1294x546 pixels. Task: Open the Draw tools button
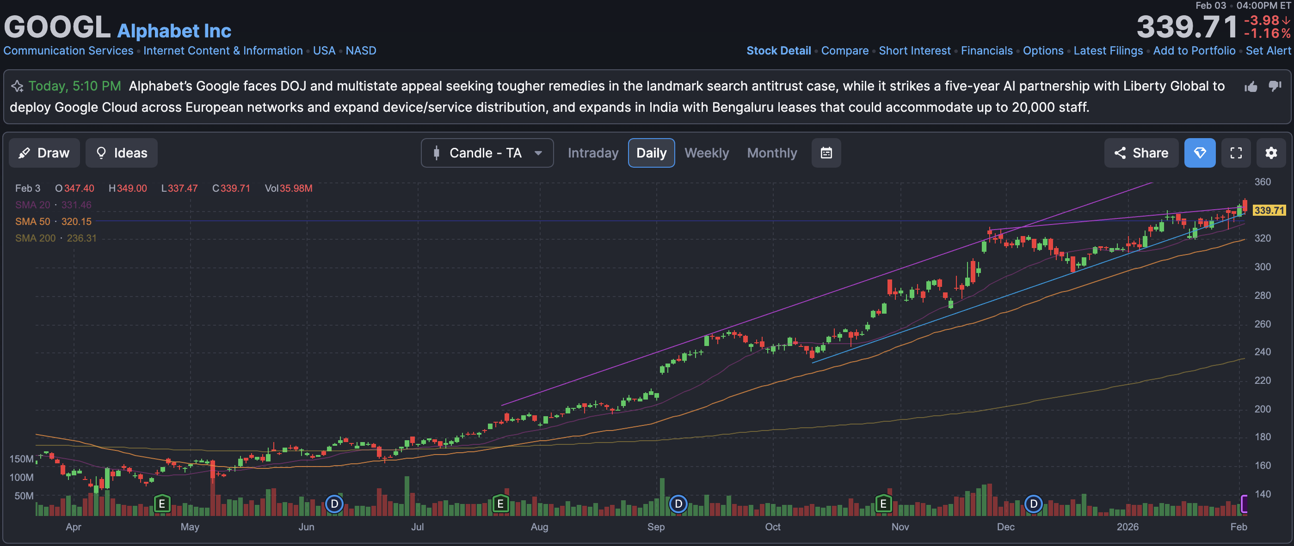click(44, 153)
